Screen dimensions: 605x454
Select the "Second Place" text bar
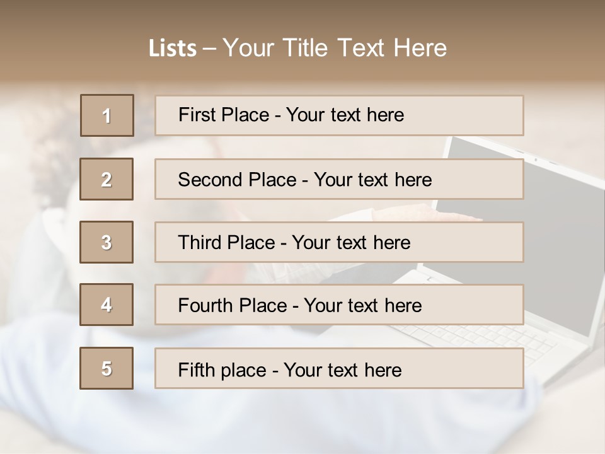point(339,179)
